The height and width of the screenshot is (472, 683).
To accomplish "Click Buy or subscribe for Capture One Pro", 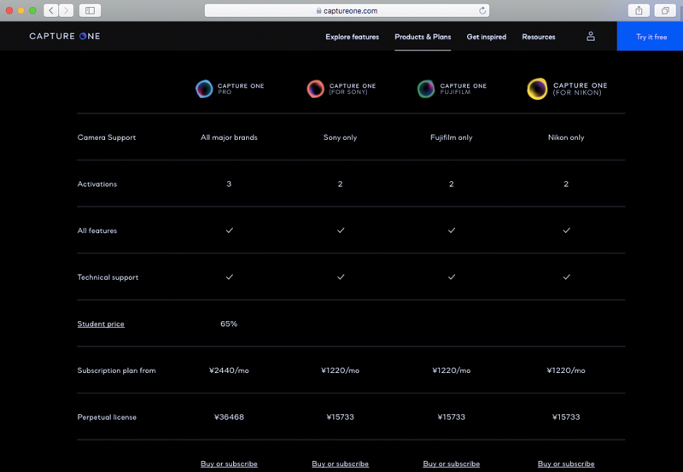I will point(229,464).
